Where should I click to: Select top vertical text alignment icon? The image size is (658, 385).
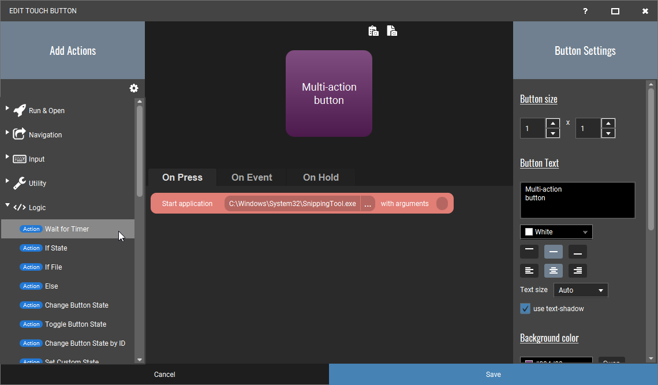coord(529,252)
